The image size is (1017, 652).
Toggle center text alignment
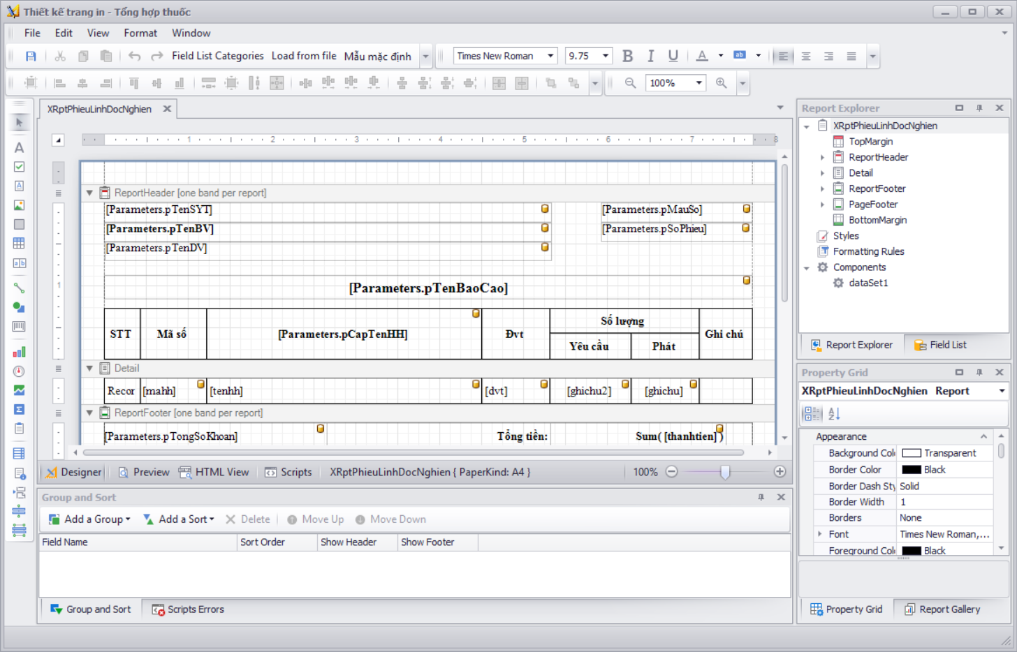(x=806, y=56)
